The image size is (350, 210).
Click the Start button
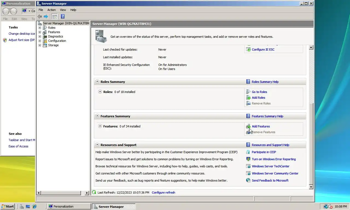[x=8, y=206]
